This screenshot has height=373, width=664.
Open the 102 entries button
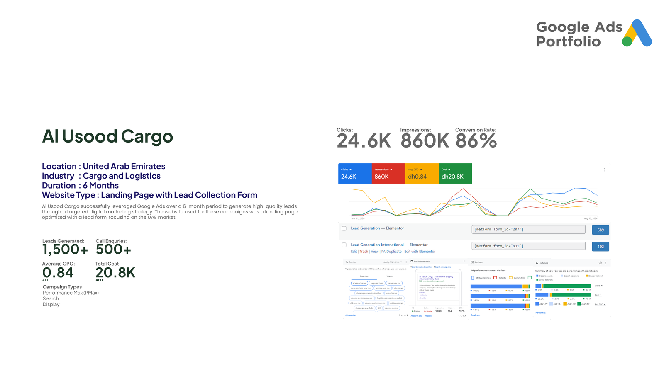point(601,247)
